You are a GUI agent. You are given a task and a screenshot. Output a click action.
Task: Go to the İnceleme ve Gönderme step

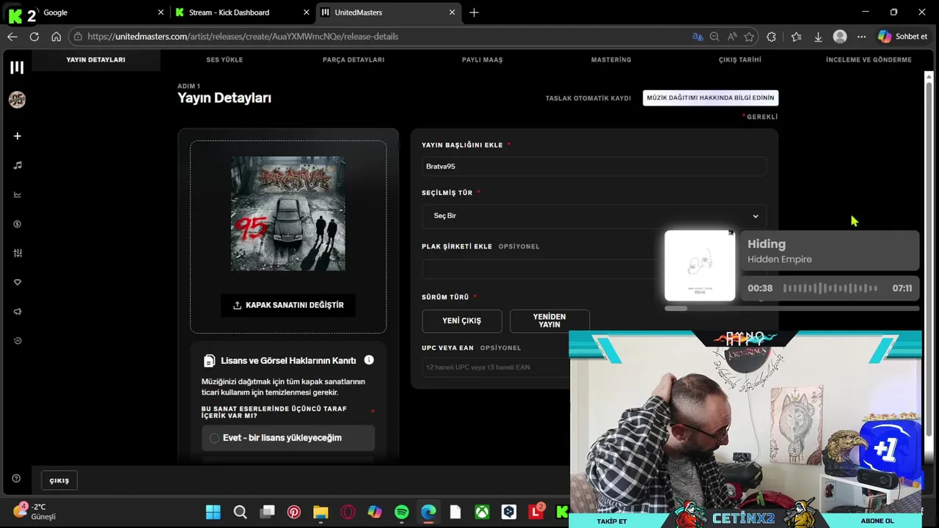tap(869, 59)
